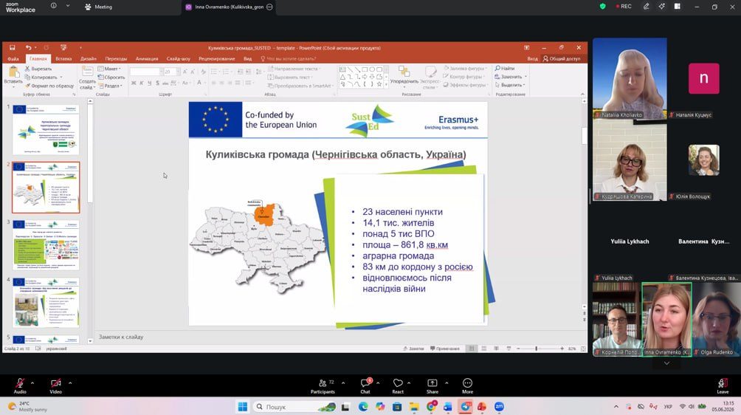Select slide 3 thumbnail
The image size is (741, 415).
click(46, 245)
